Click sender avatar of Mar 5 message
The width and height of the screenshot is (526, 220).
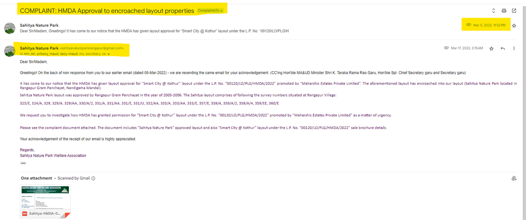click(9, 28)
